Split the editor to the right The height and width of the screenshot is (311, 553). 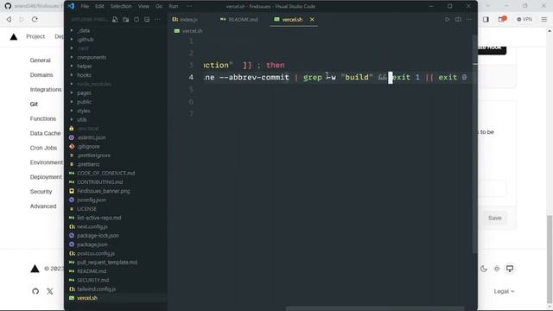[458, 19]
